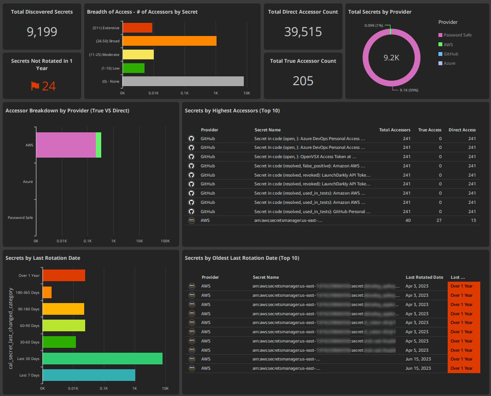Screen dimensions: 491x396
Task: Click the AWS icon on the Jun 15, 2023 row
Action: pos(192,359)
